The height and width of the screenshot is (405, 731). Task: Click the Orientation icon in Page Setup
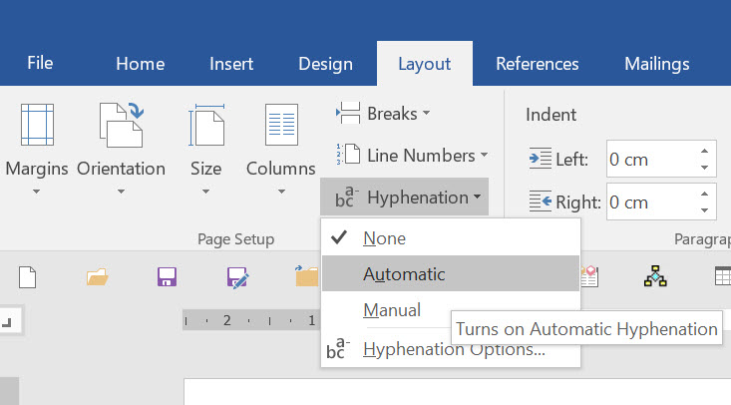coord(122,125)
